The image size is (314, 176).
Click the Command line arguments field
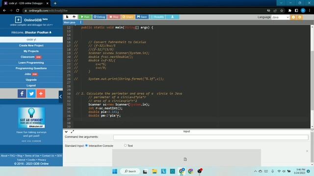[210, 137]
